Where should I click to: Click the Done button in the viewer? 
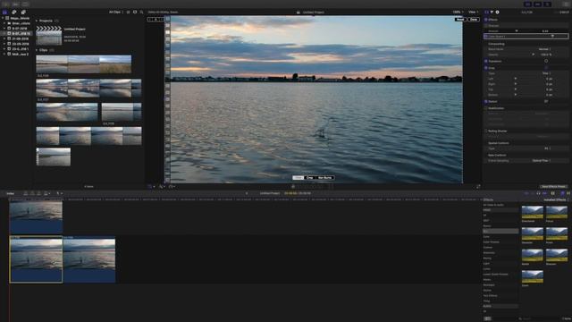coord(474,20)
